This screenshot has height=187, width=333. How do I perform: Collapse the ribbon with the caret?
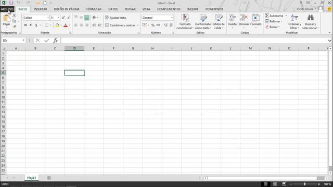329,33
